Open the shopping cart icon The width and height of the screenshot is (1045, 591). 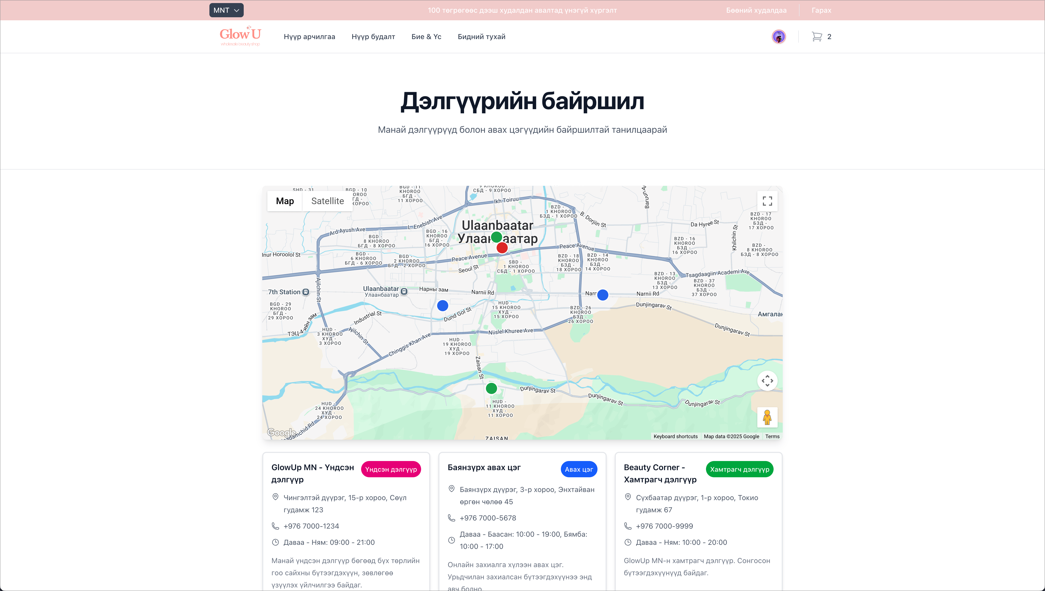coord(817,37)
